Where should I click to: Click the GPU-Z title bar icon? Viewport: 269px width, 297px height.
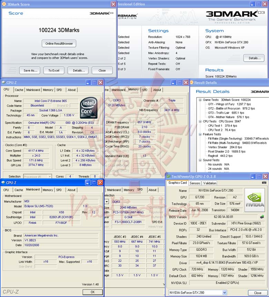(x=168, y=176)
